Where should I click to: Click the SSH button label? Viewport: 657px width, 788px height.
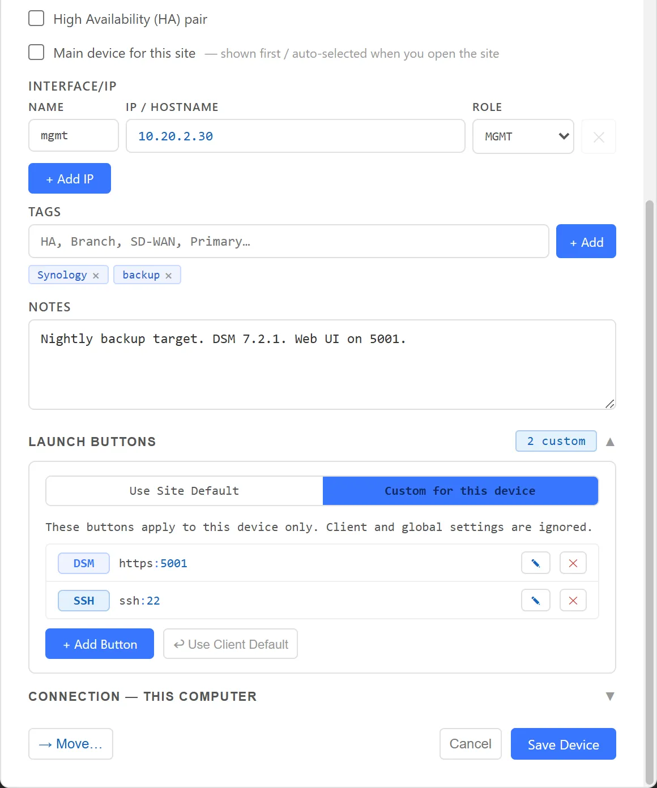tap(84, 601)
